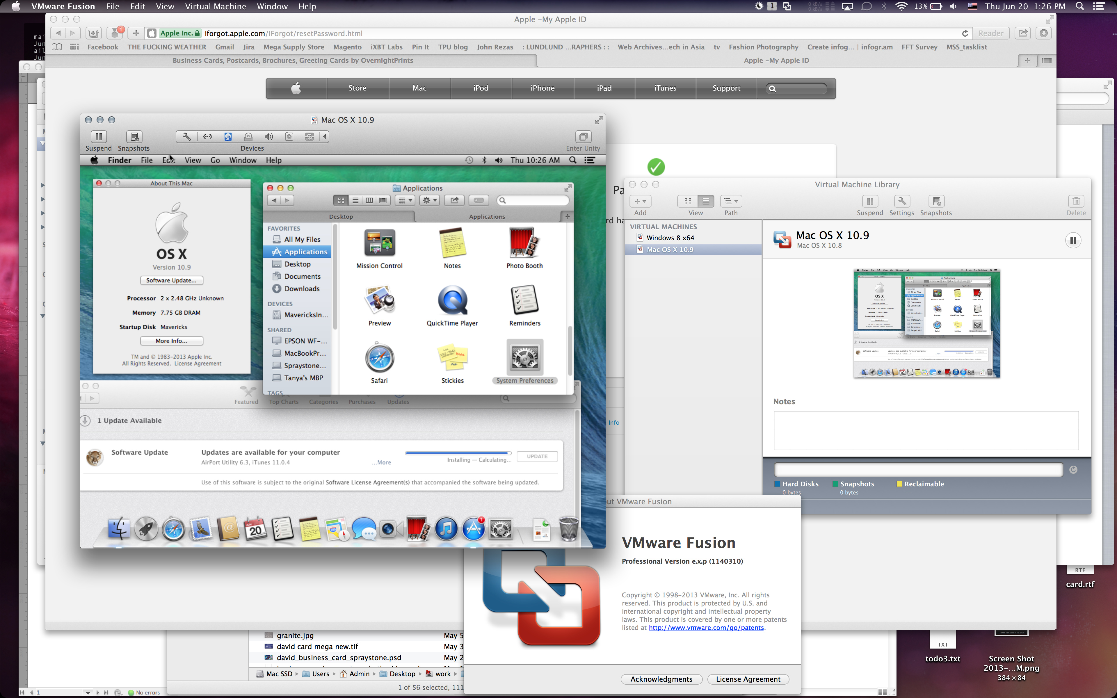Open Safari in Applications window
The image size is (1117, 698).
[379, 357]
